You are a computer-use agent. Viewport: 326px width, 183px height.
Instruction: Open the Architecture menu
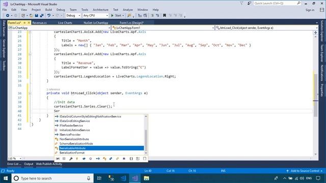100,10
